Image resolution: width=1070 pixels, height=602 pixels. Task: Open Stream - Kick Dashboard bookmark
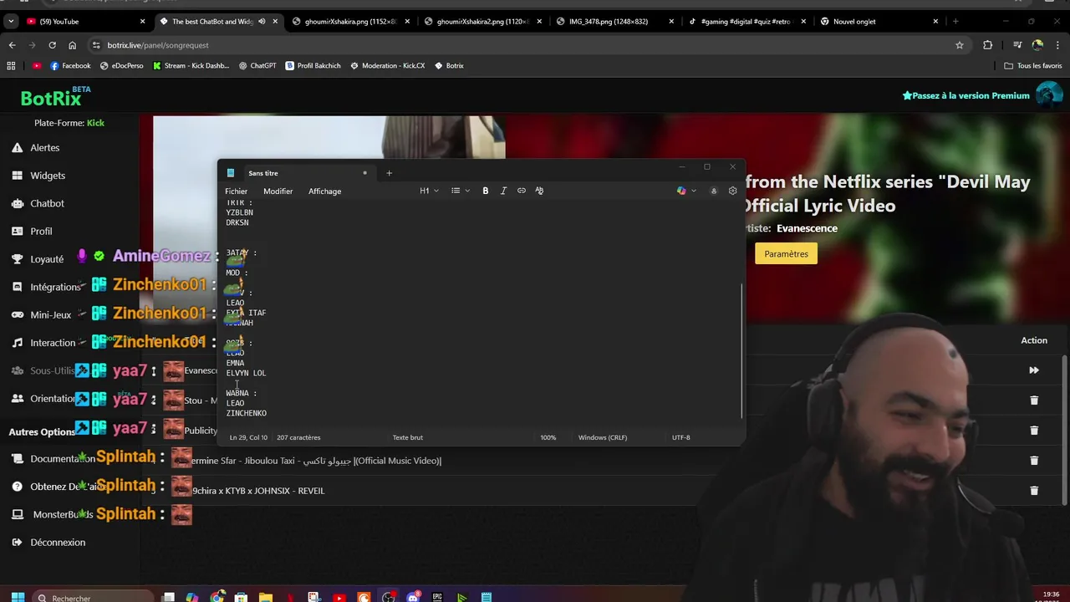(x=191, y=65)
